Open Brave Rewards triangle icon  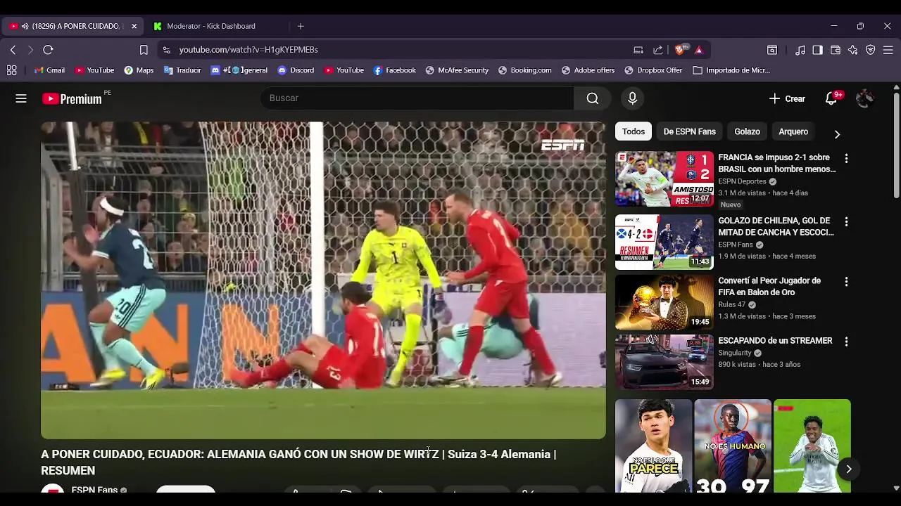pyautogui.click(x=699, y=50)
